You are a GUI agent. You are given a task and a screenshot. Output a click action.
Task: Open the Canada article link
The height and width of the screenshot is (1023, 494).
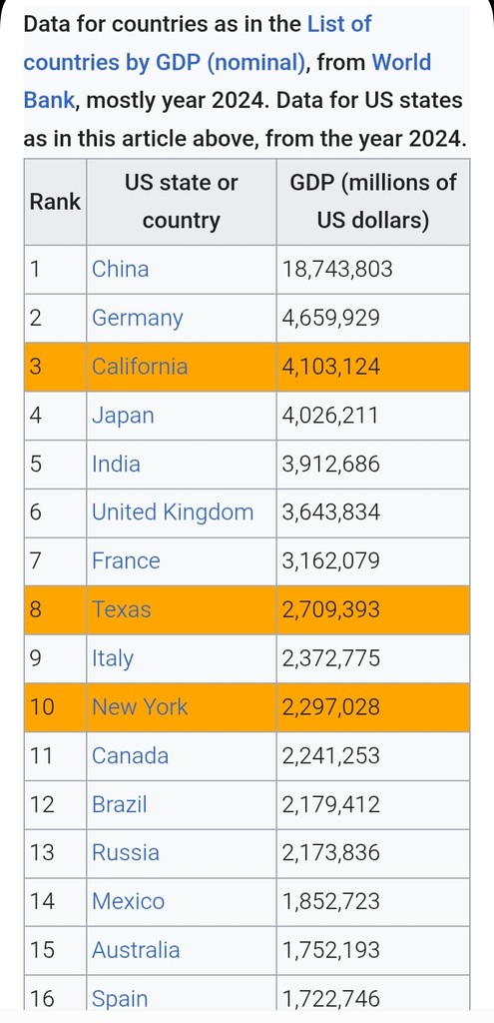pyautogui.click(x=131, y=755)
